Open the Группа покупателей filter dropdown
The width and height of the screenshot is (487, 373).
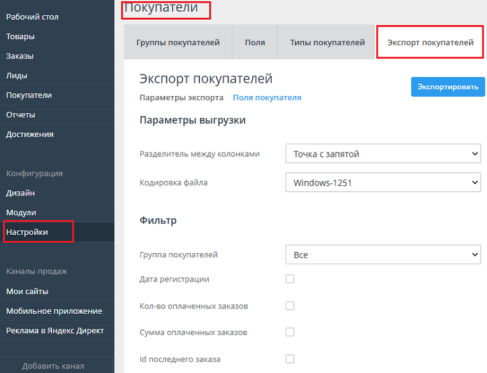click(x=383, y=255)
